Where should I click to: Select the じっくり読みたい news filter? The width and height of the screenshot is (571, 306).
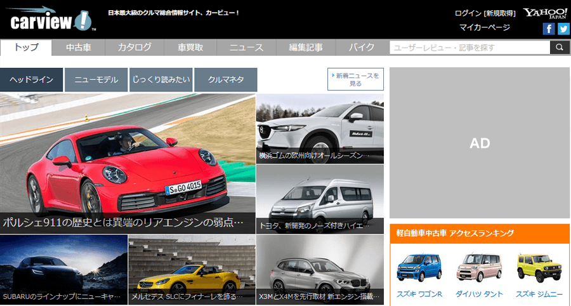tap(161, 80)
